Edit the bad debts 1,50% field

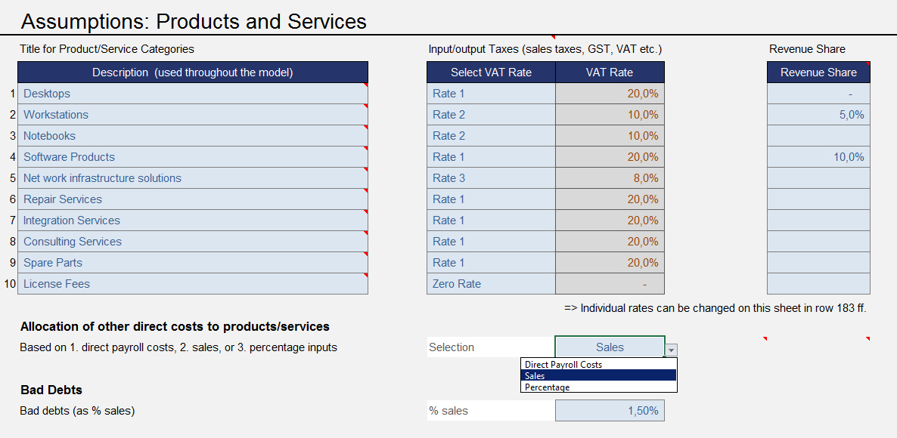(x=610, y=411)
